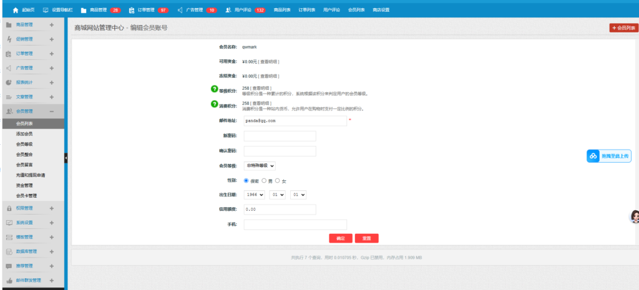Click the sidebar 邮件群发管理 thumbs-up icon
This screenshot has height=290, width=639.
[9, 280]
